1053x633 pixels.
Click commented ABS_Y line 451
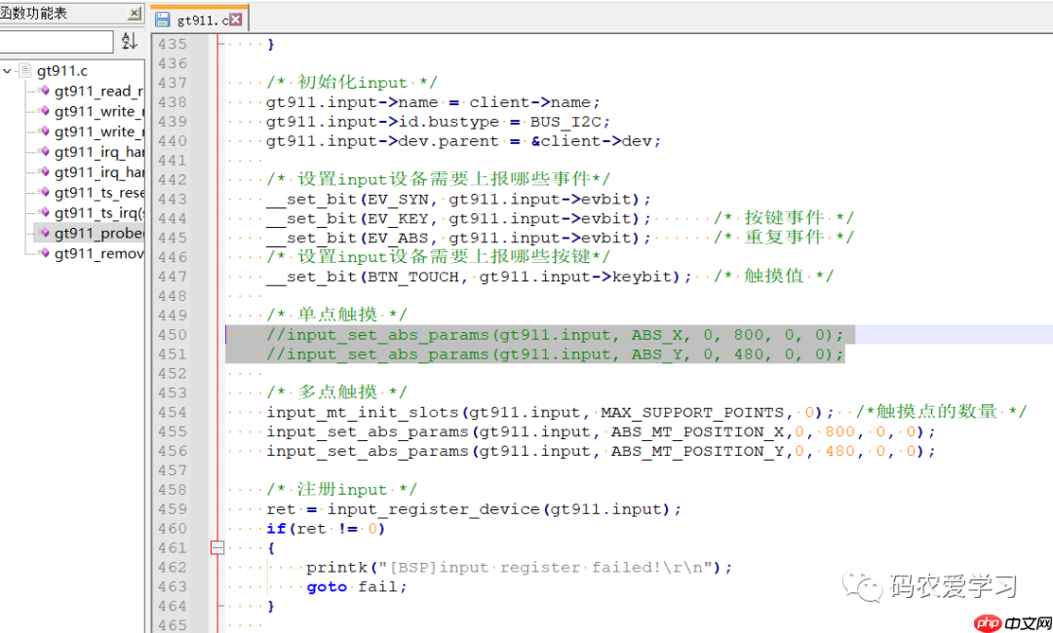(555, 354)
